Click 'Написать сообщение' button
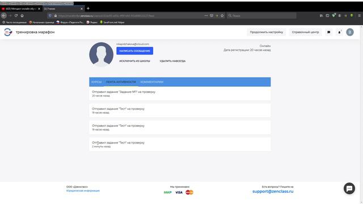The image size is (363, 204). click(x=135, y=51)
